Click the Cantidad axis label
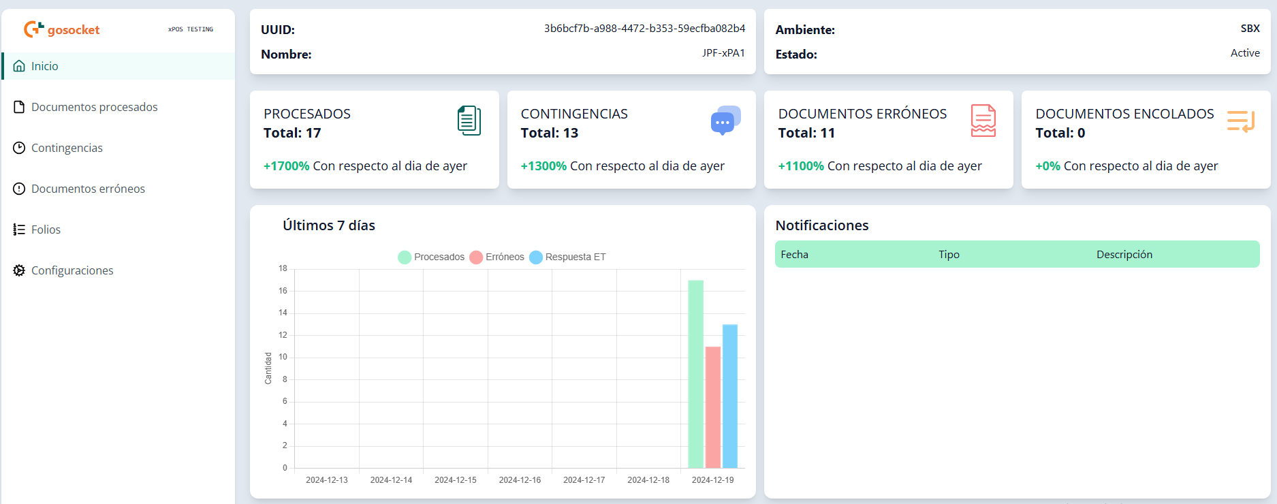 coord(268,368)
